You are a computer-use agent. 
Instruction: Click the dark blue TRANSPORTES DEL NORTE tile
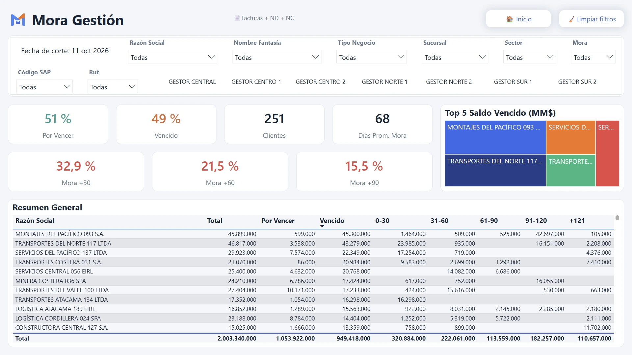pyautogui.click(x=495, y=171)
